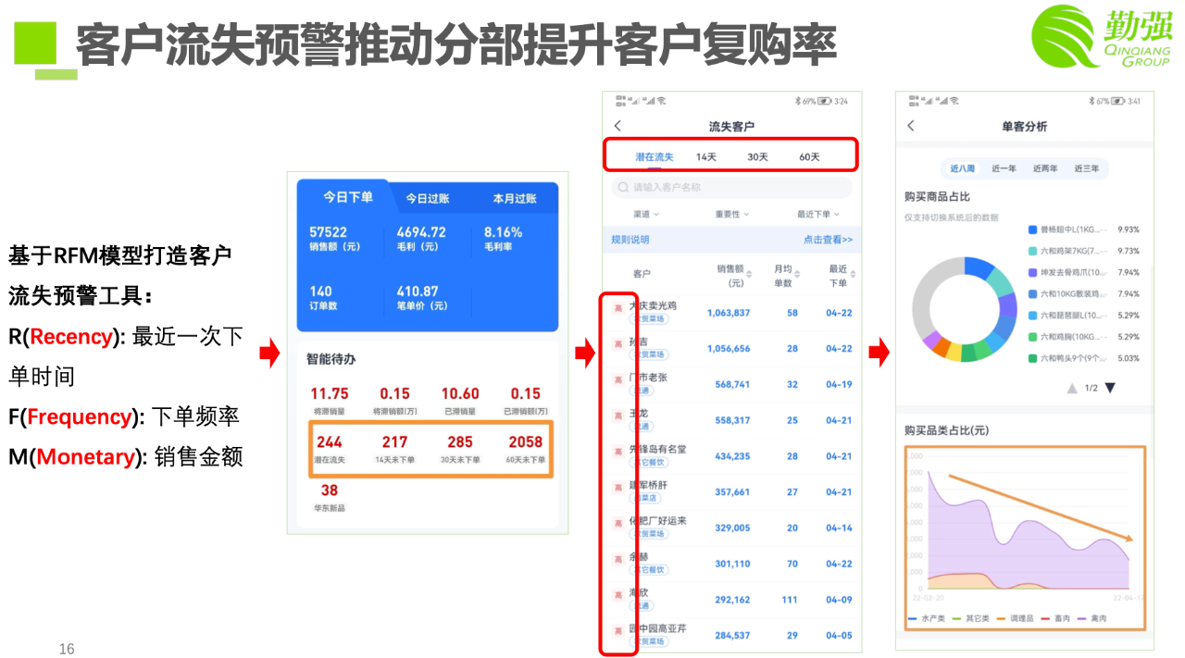Open 潜在流失 244 to-do item
This screenshot has width=1185, height=658.
point(330,449)
